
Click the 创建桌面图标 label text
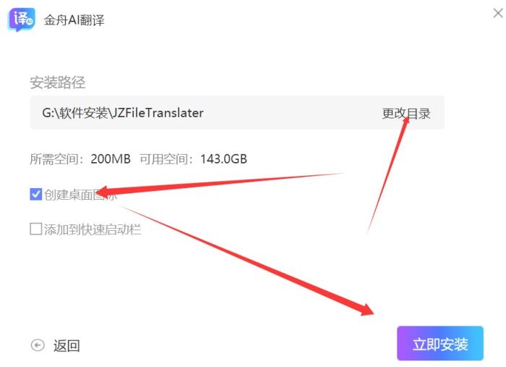pos(80,195)
